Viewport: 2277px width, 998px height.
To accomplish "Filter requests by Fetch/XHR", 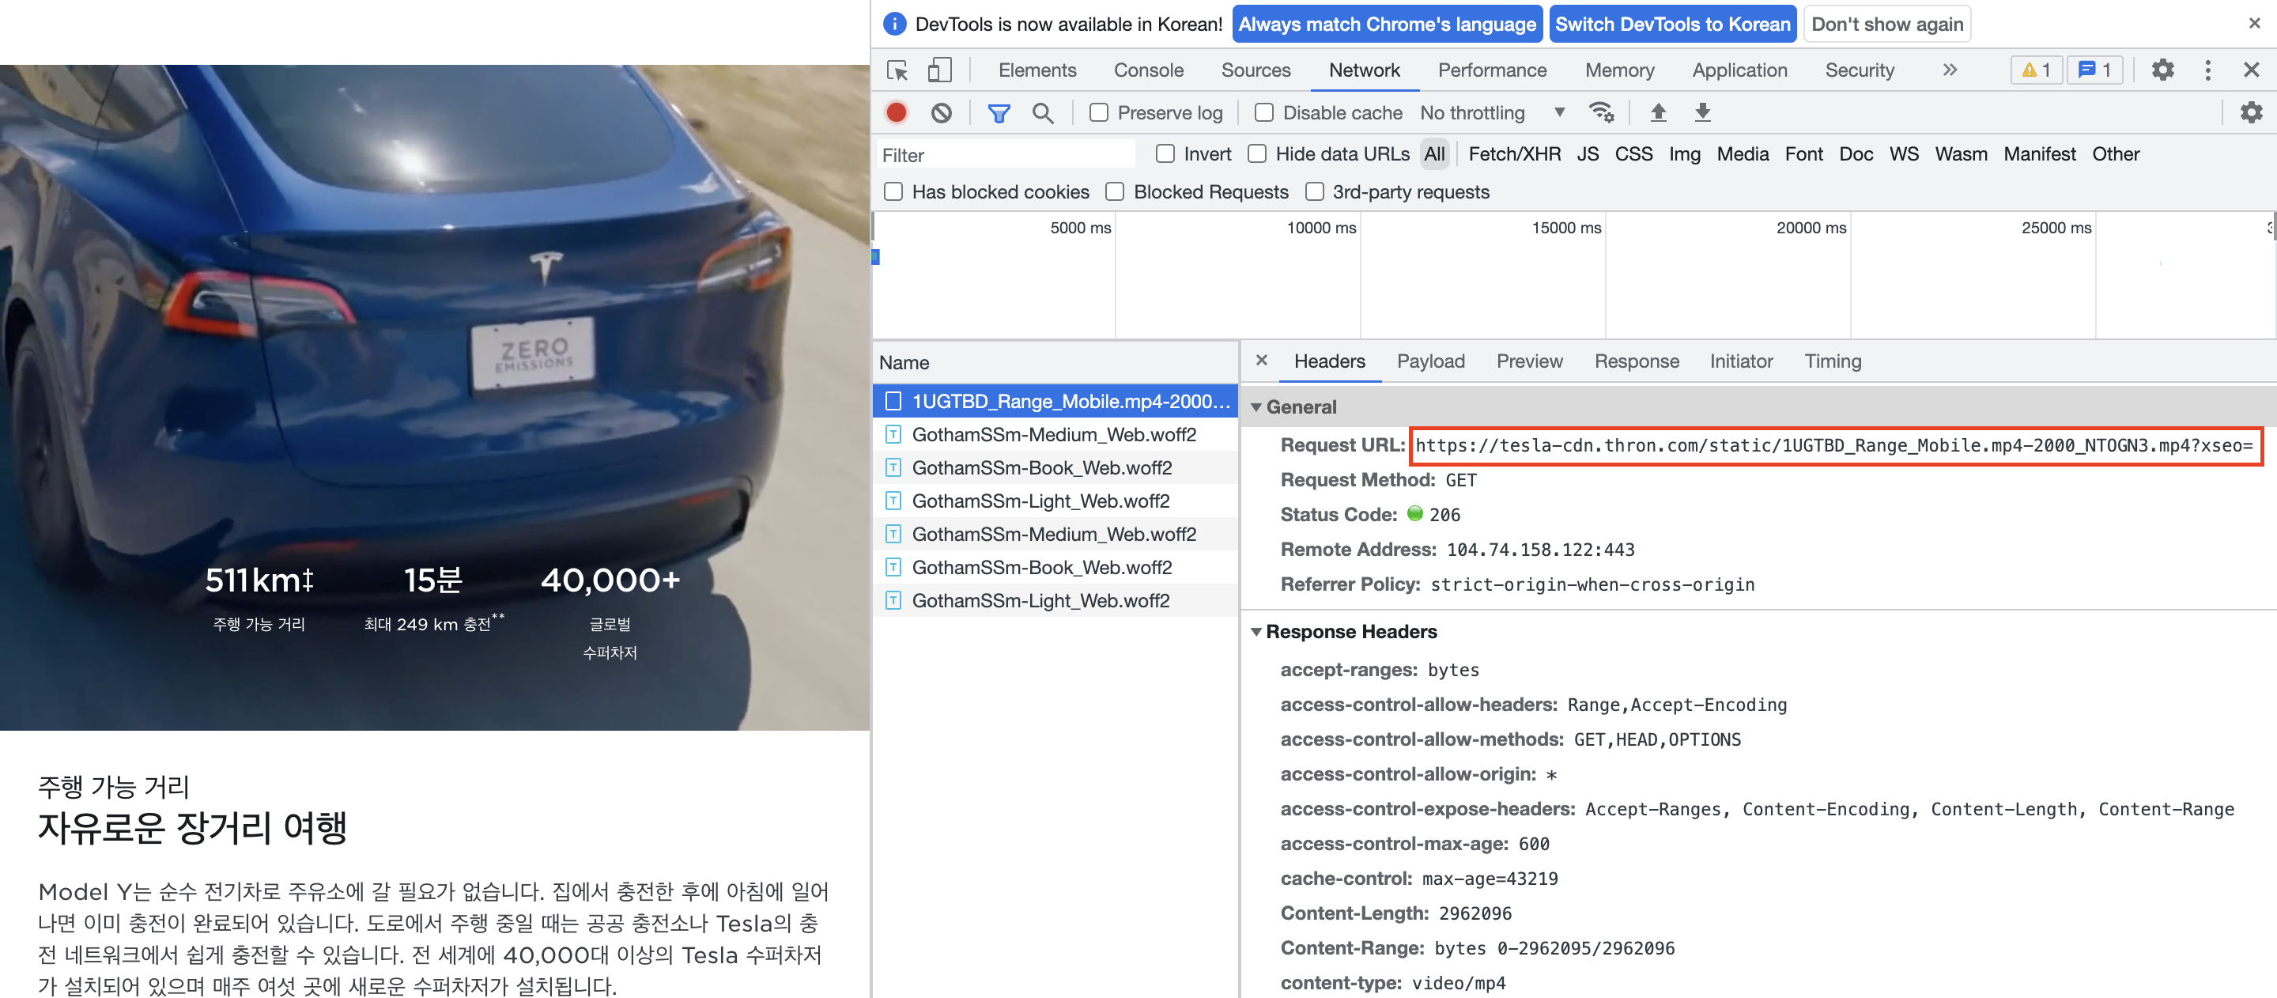I will (x=1514, y=153).
